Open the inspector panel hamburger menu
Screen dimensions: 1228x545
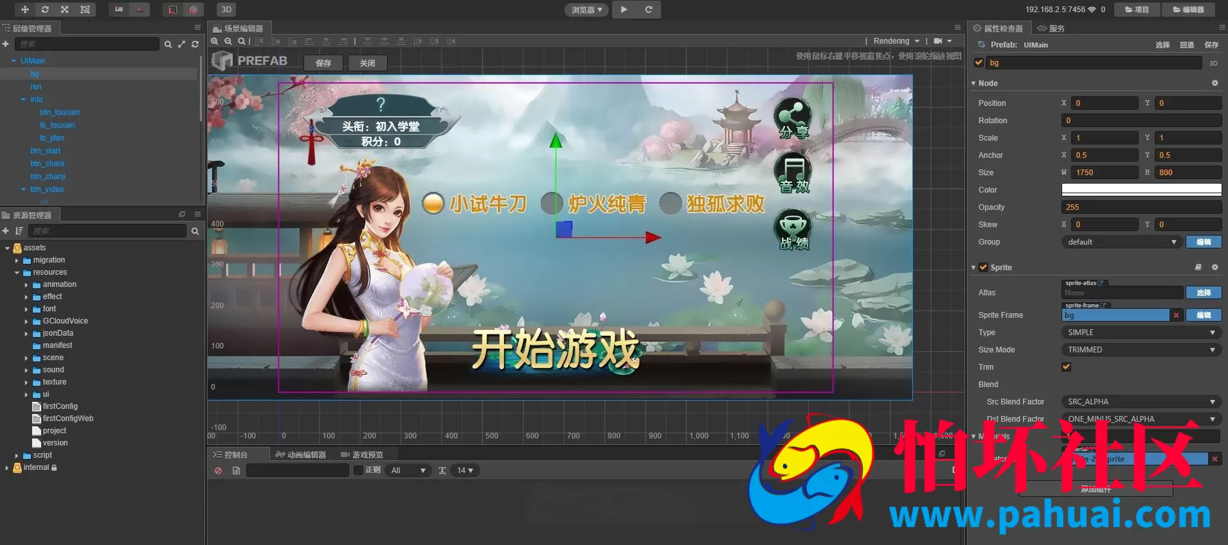tap(1222, 28)
